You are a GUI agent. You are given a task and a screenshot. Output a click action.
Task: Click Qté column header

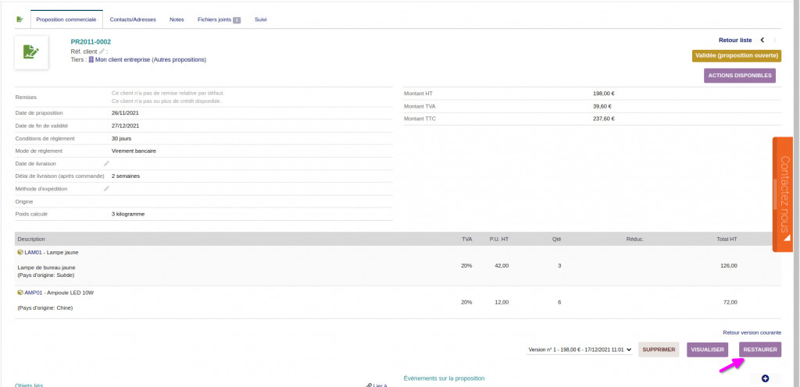tap(556, 239)
